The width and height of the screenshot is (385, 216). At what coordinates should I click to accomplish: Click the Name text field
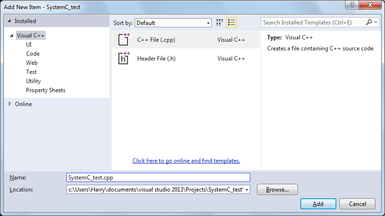pos(158,178)
